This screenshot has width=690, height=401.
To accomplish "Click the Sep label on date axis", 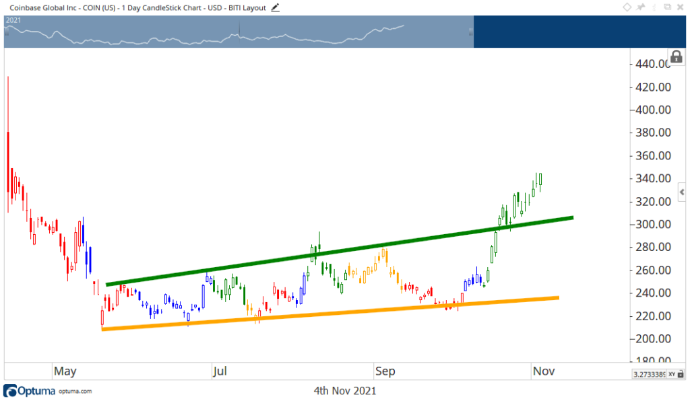I will 385,371.
